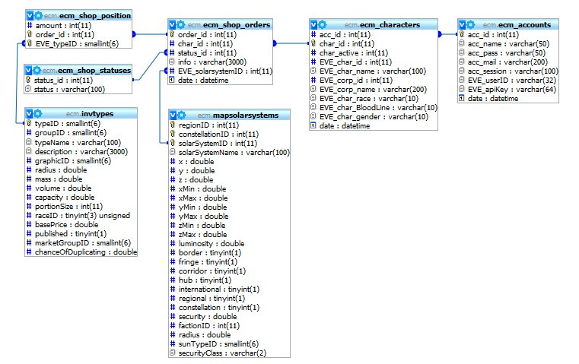579x364 pixels.
Task: Select ecm_characters table title
Action: (382, 25)
